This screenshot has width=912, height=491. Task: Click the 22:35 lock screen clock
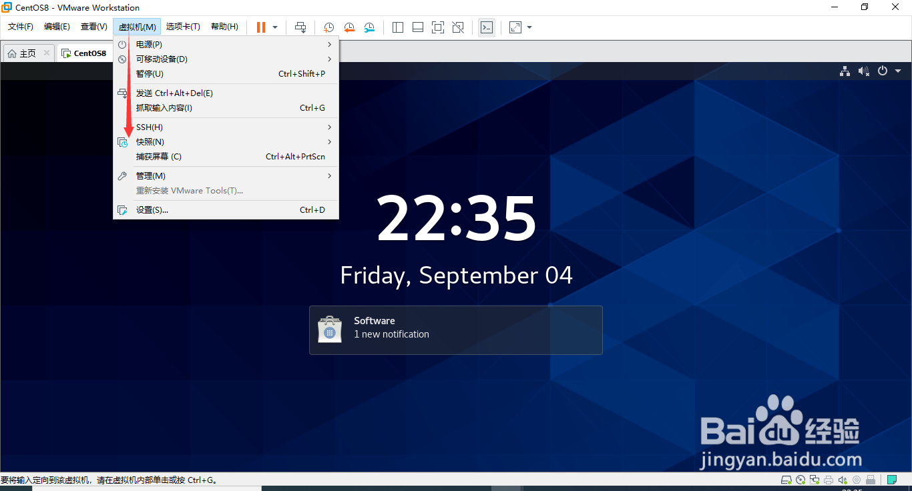point(457,218)
